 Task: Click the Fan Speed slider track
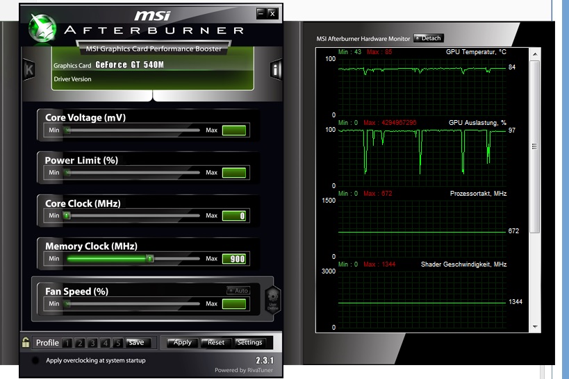point(133,304)
